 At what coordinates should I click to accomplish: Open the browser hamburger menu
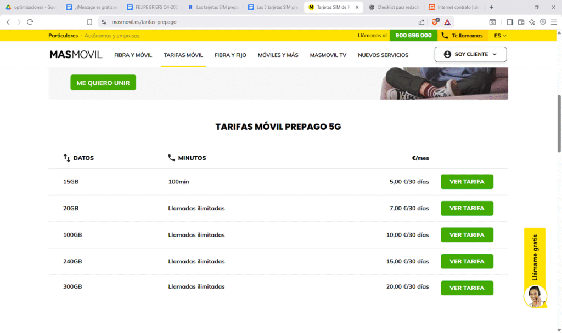pyautogui.click(x=554, y=22)
